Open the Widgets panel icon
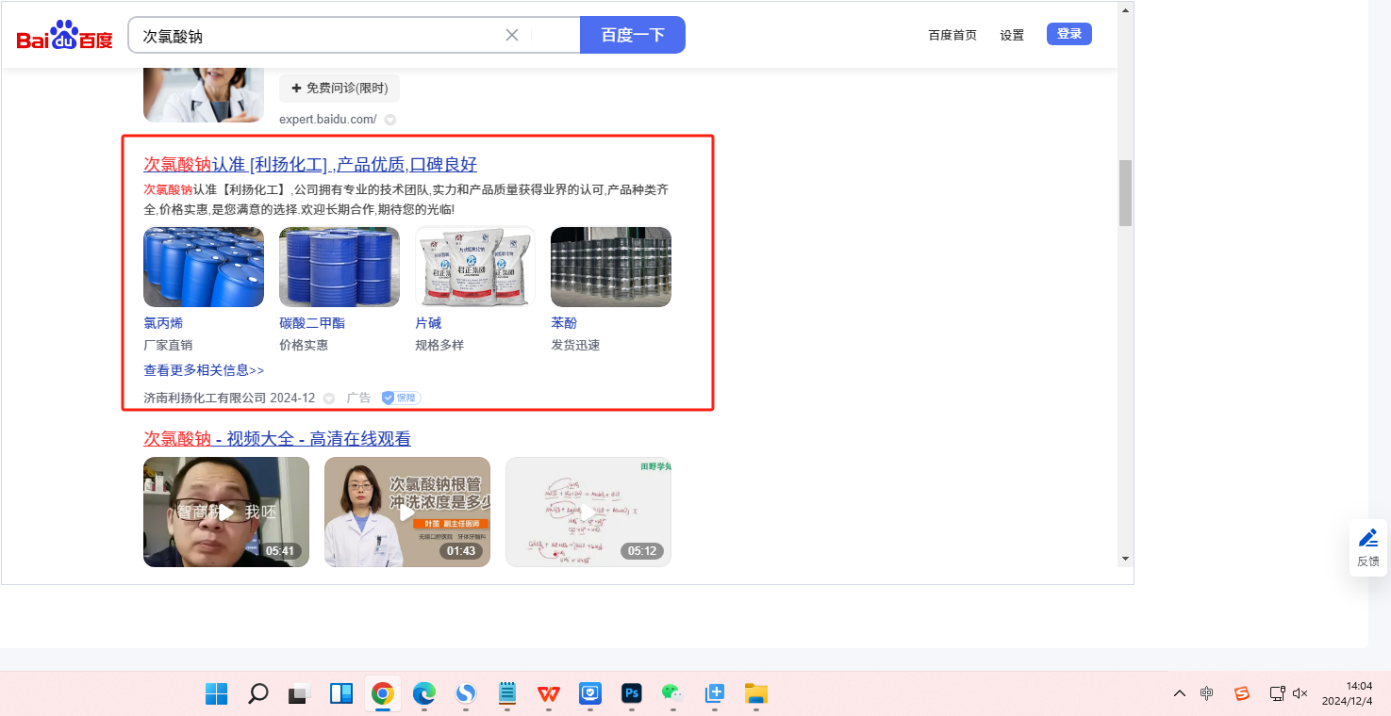1391x716 pixels. (x=341, y=694)
